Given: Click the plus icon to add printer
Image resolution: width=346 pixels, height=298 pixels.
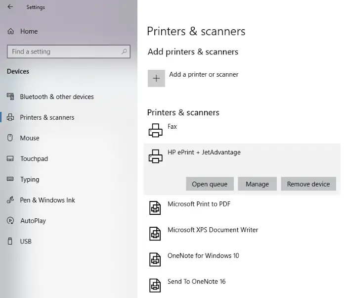Looking at the screenshot, I should point(156,78).
